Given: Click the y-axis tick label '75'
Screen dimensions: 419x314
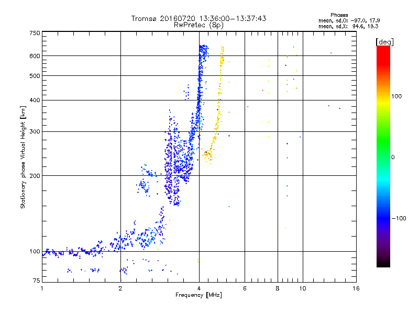Looking at the screenshot, I should (37, 281).
